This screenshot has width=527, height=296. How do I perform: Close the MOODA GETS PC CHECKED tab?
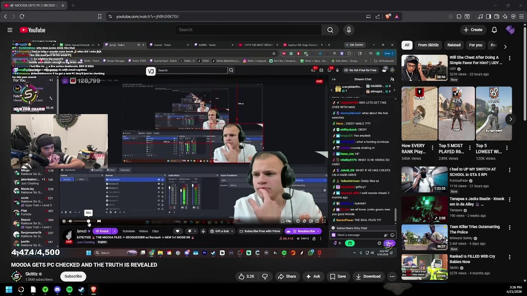(63, 5)
